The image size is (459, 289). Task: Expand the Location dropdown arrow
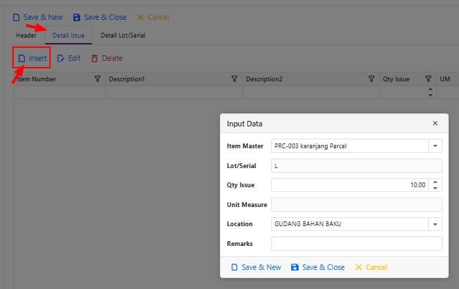[435, 224]
